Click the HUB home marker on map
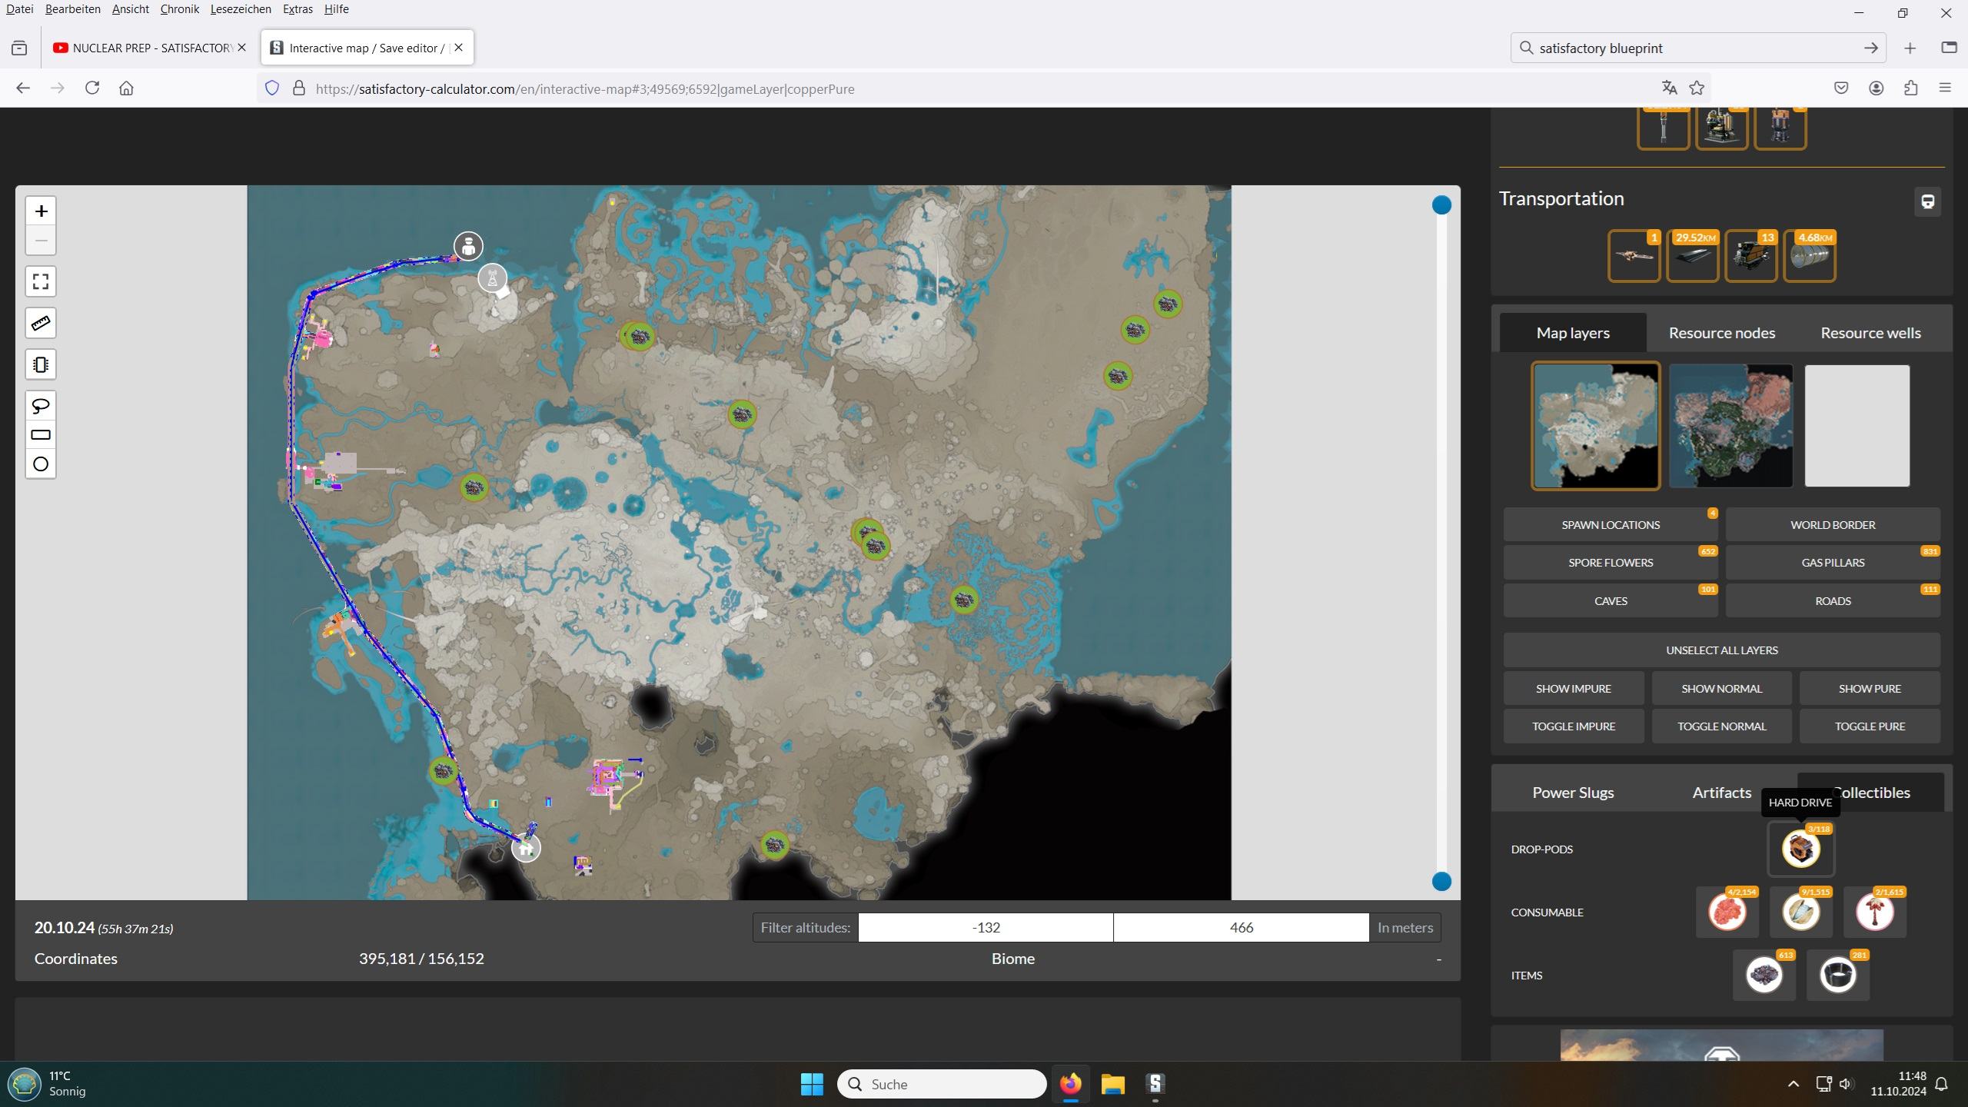The width and height of the screenshot is (1968, 1107). click(527, 848)
